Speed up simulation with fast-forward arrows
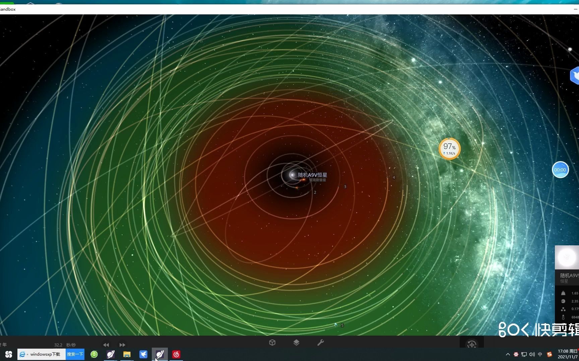Image resolution: width=579 pixels, height=361 pixels. 122,345
